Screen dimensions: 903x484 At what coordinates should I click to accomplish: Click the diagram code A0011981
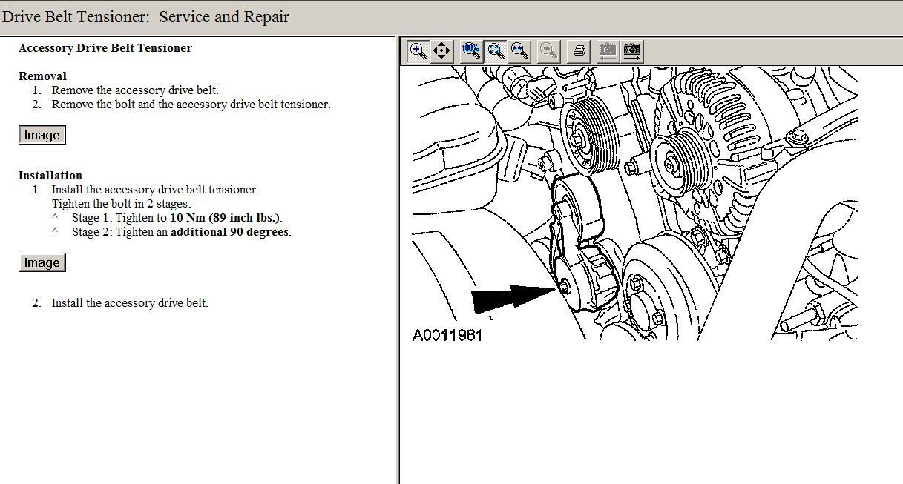[x=447, y=335]
